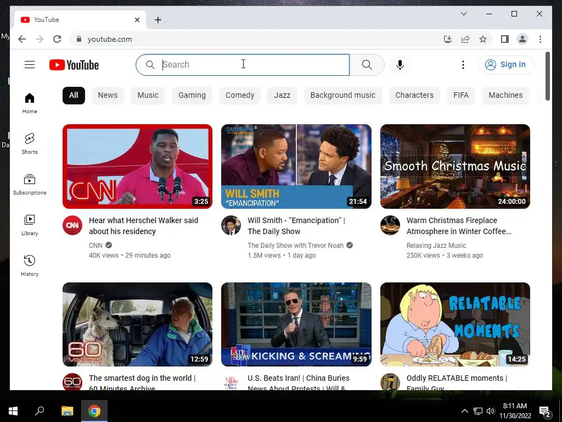Screen dimensions: 562x422
Task: Open 'The smartest dog in the world' title
Action: (x=142, y=382)
